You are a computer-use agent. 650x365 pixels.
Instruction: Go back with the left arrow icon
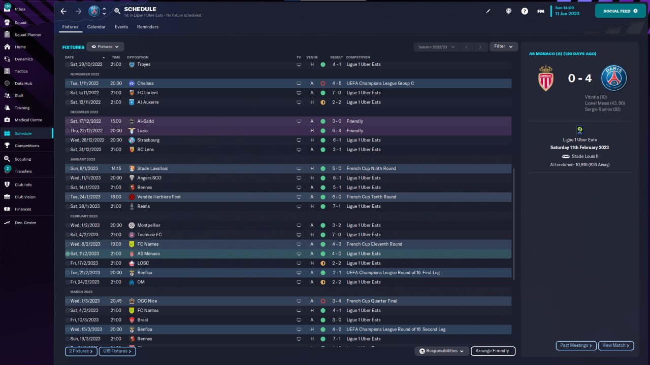click(x=63, y=11)
